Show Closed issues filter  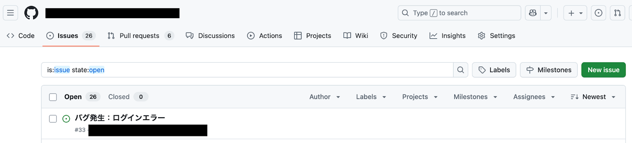128,97
